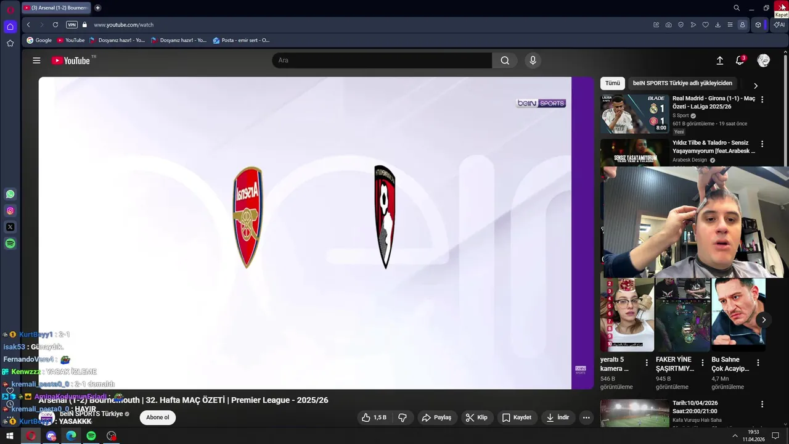Open WhatsApp in Opera sidebar
The image size is (789, 444).
pyautogui.click(x=10, y=194)
